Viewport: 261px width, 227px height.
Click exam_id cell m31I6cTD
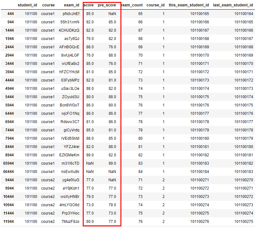click(x=70, y=164)
